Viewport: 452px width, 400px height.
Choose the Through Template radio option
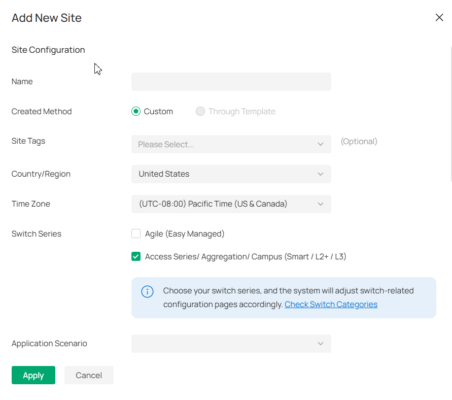coord(200,112)
